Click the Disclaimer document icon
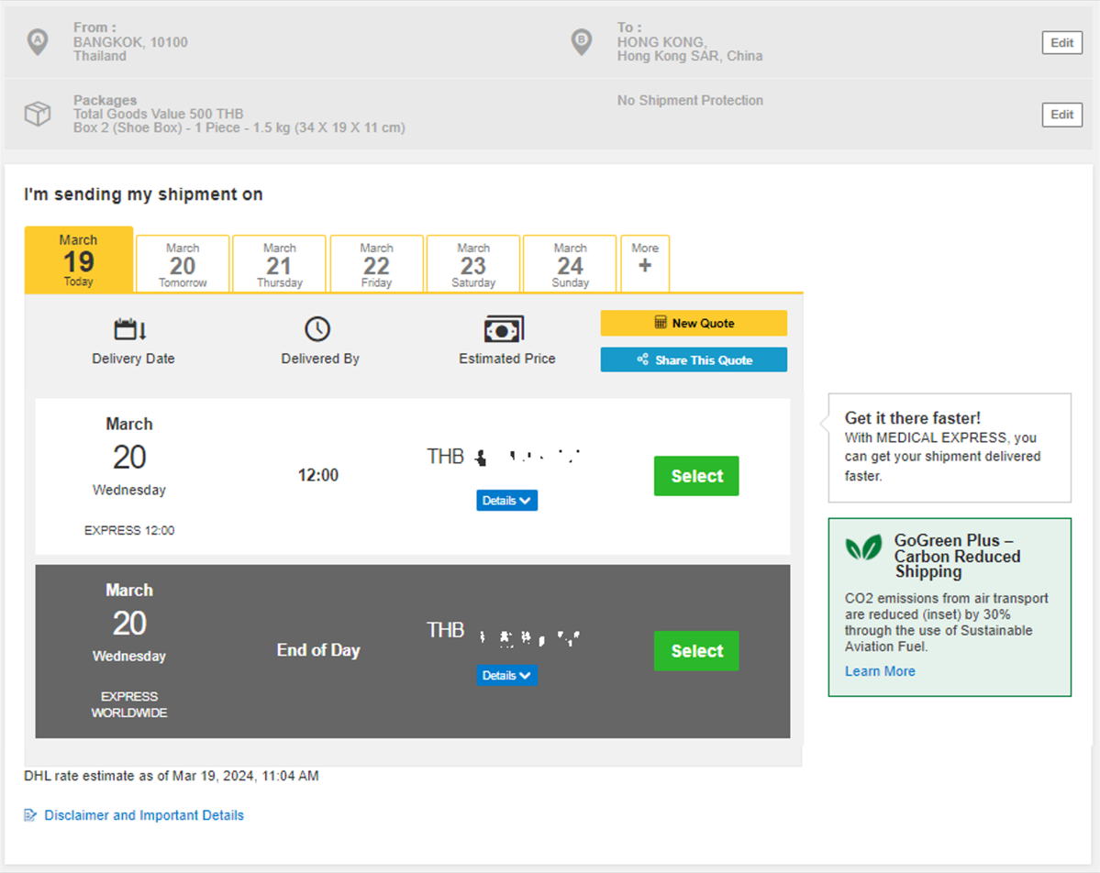Viewport: 1100px width, 873px height. pyautogui.click(x=30, y=815)
